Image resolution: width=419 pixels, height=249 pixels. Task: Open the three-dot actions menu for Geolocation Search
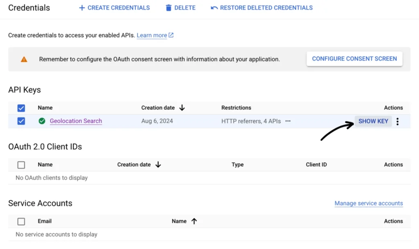click(x=397, y=121)
